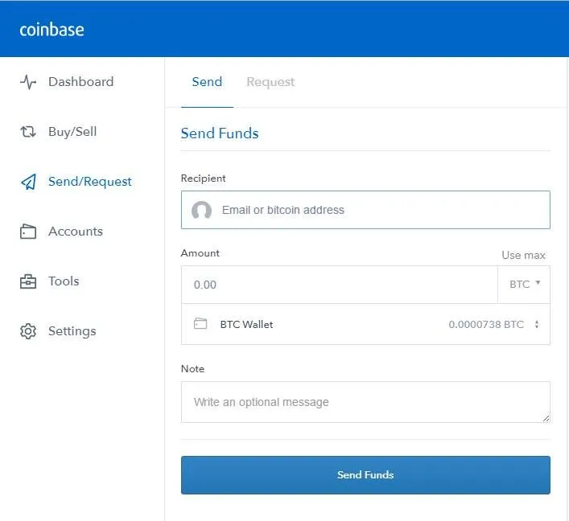Click the coinbase logo
This screenshot has width=569, height=521.
pos(52,30)
